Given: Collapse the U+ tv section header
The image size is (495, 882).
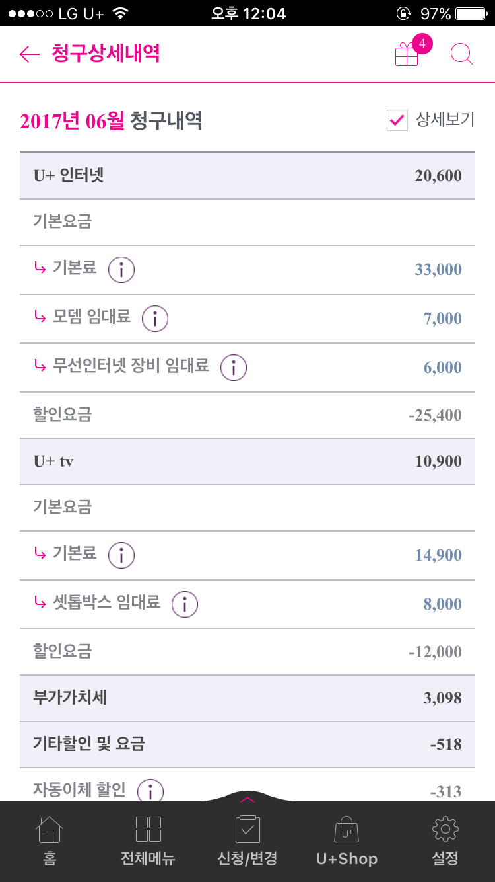Looking at the screenshot, I should (x=247, y=461).
